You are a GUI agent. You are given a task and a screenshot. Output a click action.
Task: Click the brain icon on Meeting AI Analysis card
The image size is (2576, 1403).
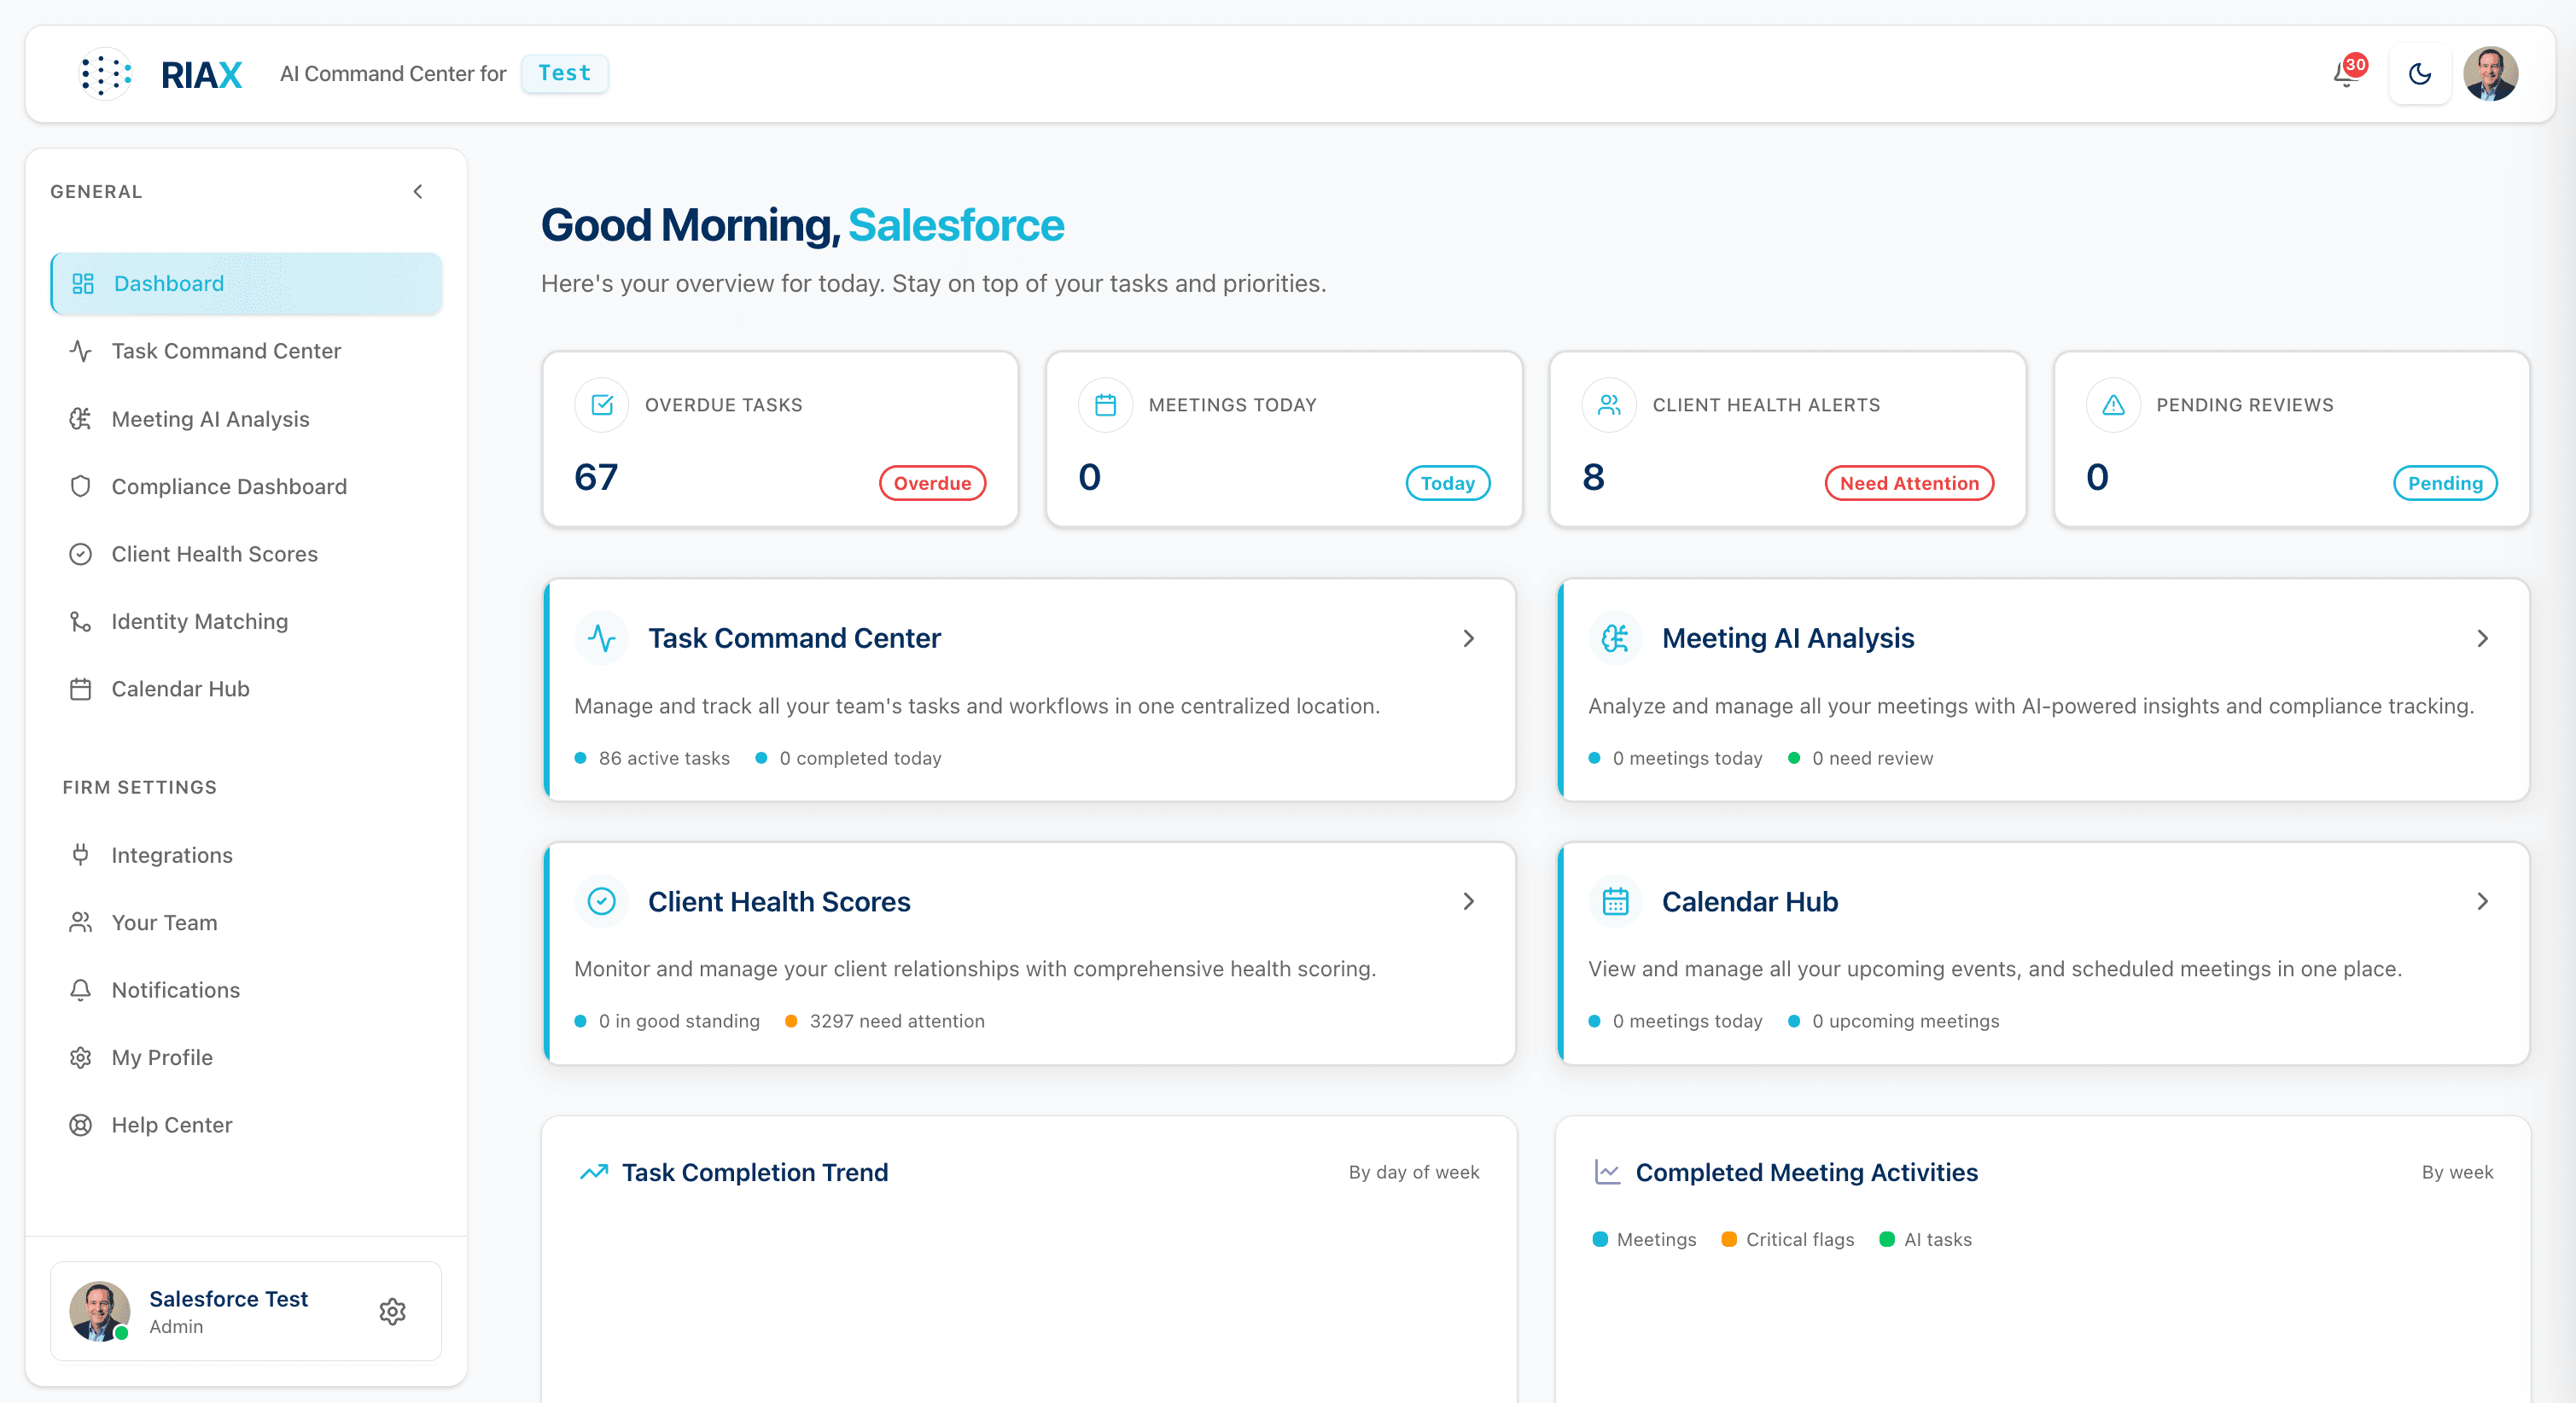(1615, 638)
